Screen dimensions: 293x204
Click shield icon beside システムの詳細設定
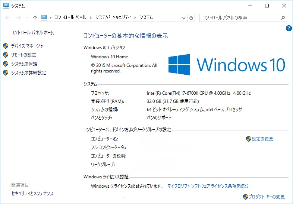pyautogui.click(x=6, y=73)
